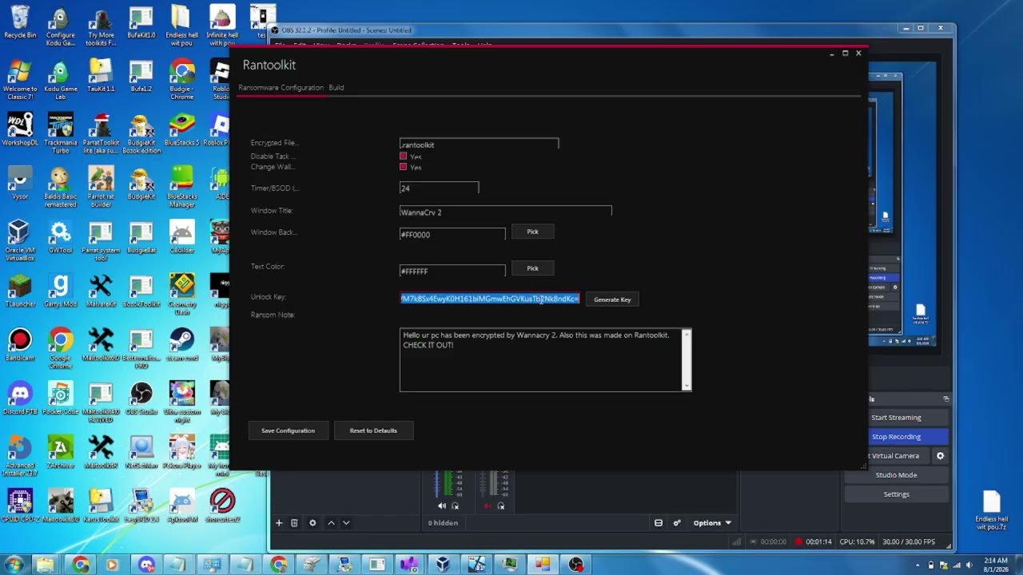
Task: Click the Timer/BSOD value field
Action: click(x=439, y=188)
